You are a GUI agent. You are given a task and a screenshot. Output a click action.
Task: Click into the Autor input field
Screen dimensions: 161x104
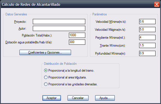click(x=59, y=28)
